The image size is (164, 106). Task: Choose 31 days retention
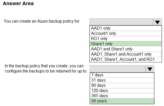pyautogui.click(x=122, y=80)
